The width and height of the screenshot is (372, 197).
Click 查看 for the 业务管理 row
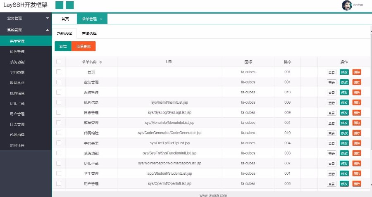coord(331,83)
